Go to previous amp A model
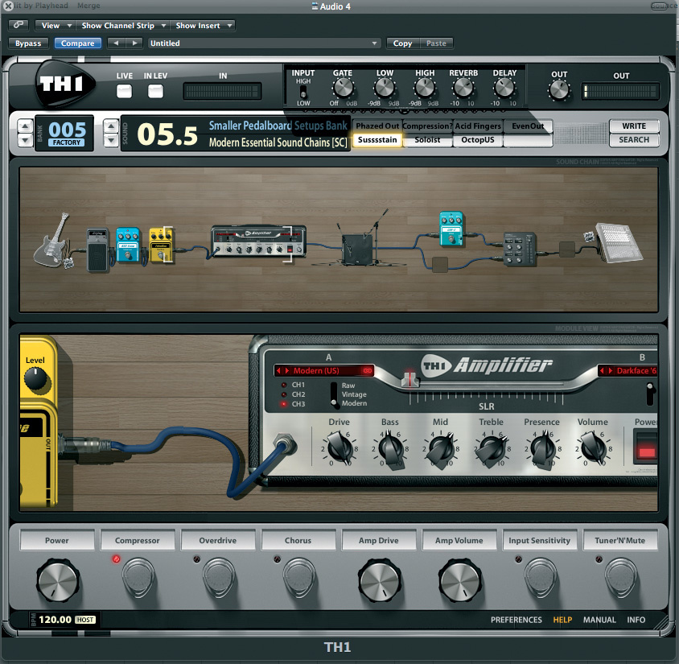The width and height of the screenshot is (679, 664). [x=278, y=371]
